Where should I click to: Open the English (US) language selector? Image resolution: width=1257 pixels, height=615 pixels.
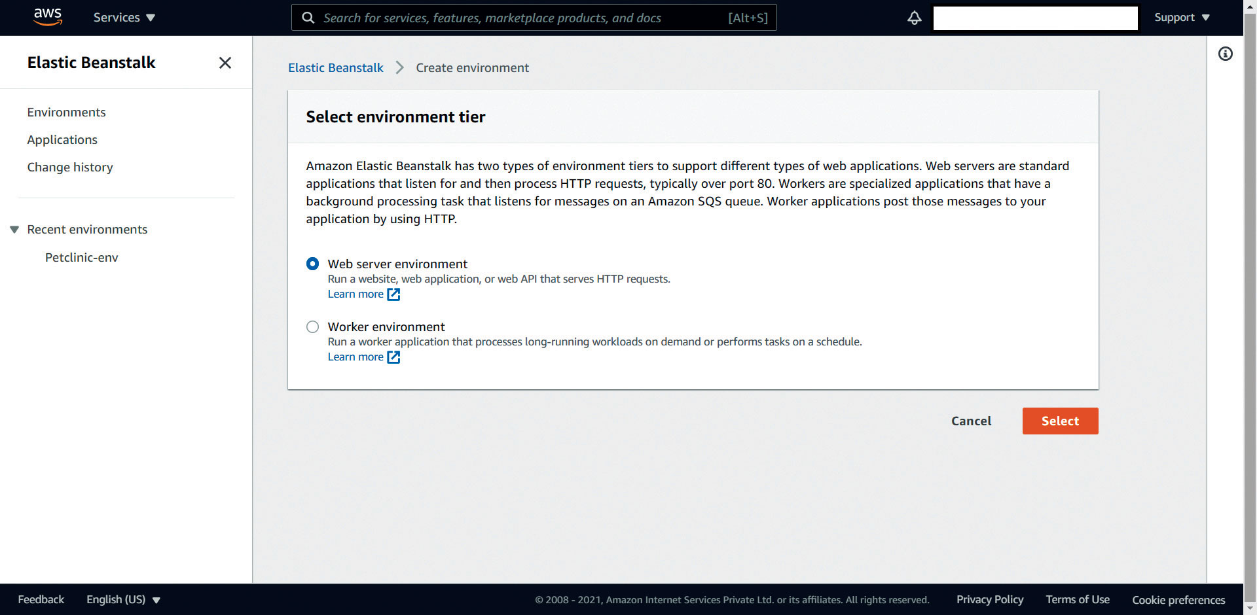pos(123,599)
